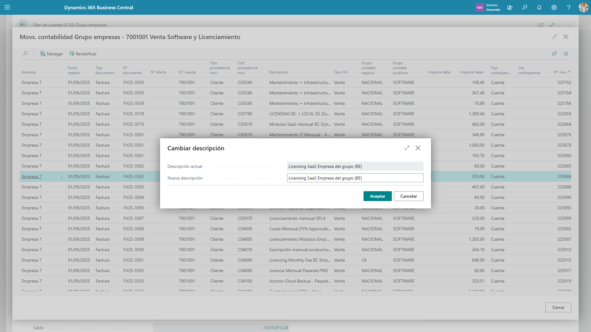Click the share icon in the list toolbar
This screenshot has height=332, width=591.
click(554, 53)
